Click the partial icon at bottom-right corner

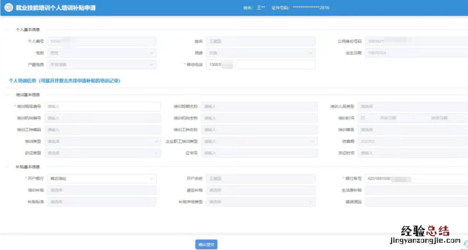[465, 243]
